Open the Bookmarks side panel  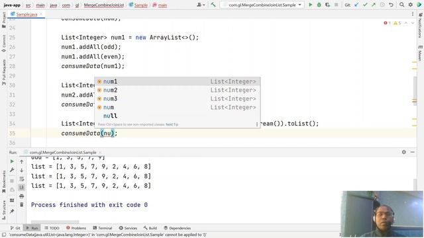tap(3, 182)
